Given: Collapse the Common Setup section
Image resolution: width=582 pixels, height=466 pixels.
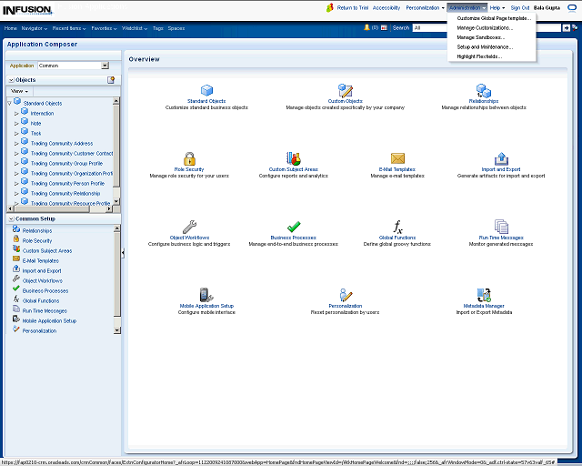Looking at the screenshot, I should pyautogui.click(x=10, y=219).
